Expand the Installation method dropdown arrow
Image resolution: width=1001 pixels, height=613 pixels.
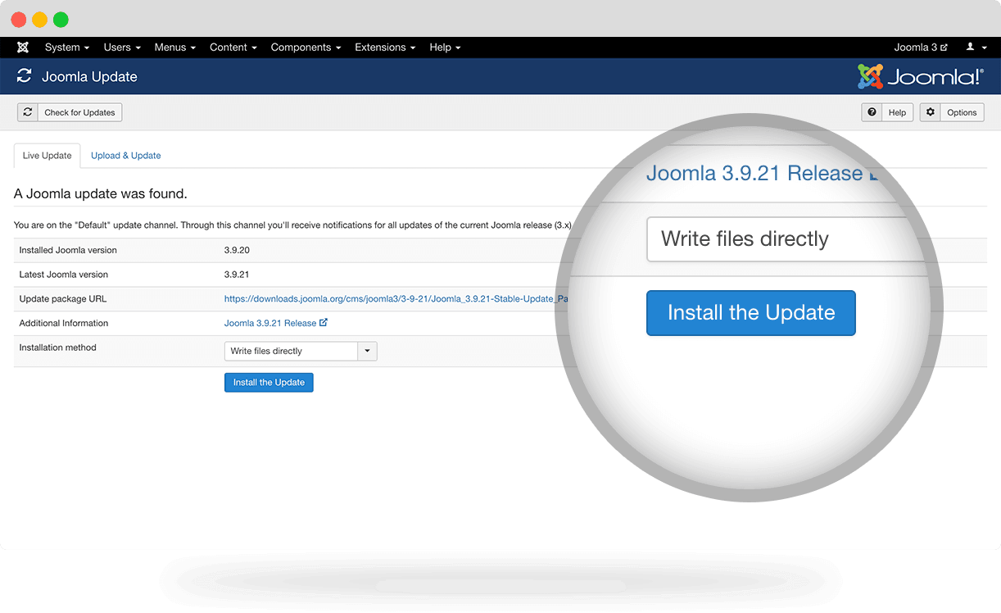click(x=367, y=351)
